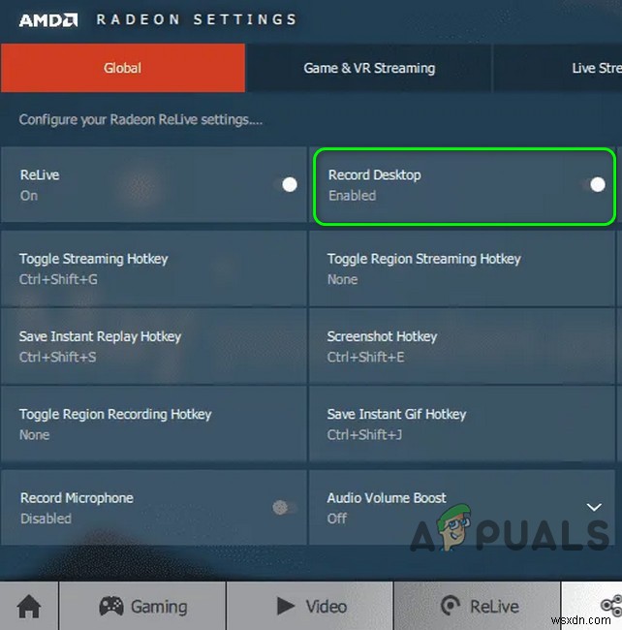Viewport: 622px width, 630px height.
Task: Click the Video play triangle icon
Action: [286, 606]
